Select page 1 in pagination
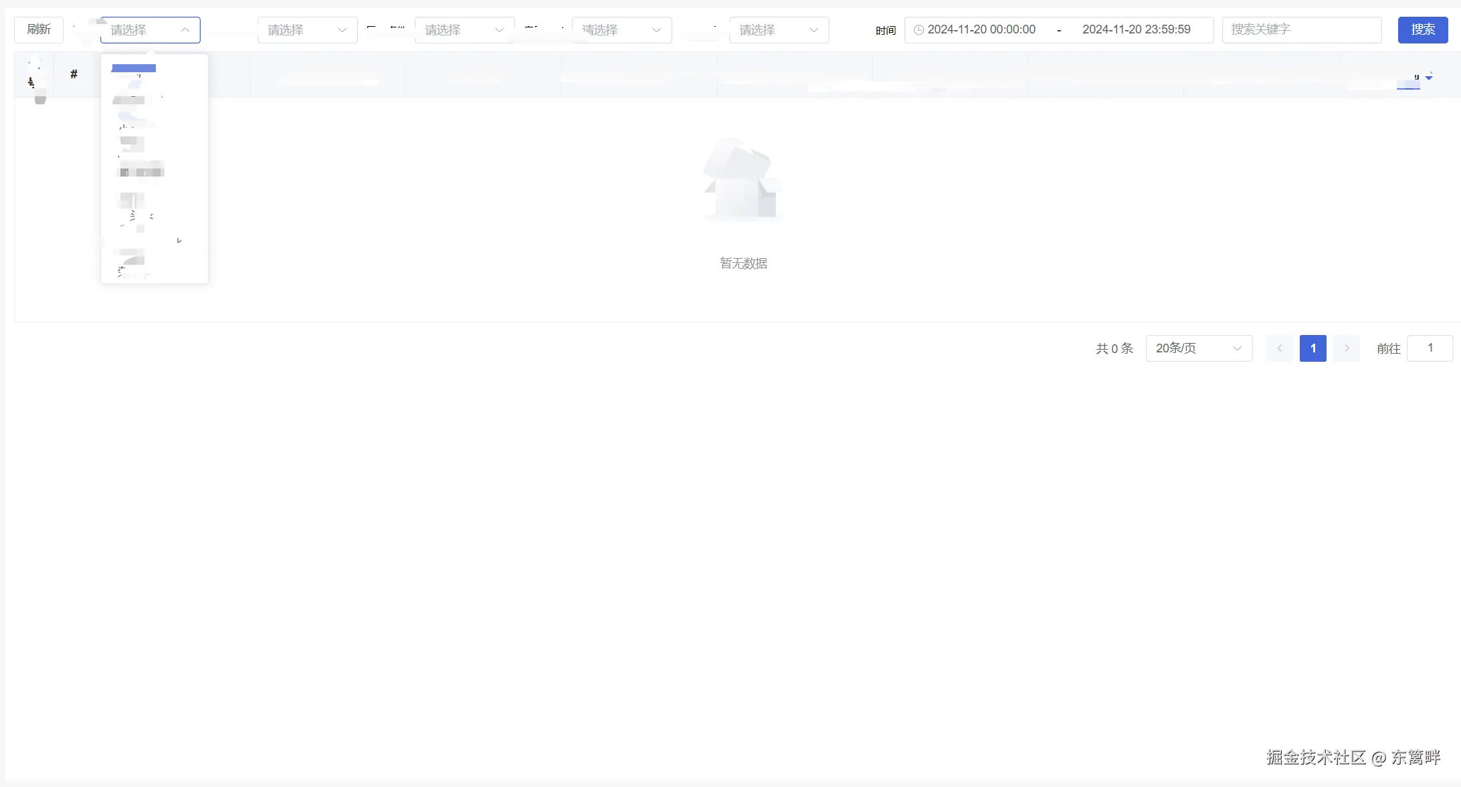The image size is (1461, 787). tap(1312, 348)
